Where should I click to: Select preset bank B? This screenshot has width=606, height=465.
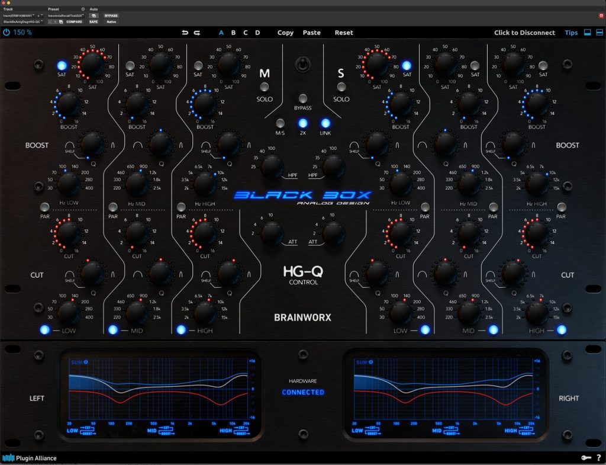[x=233, y=33]
